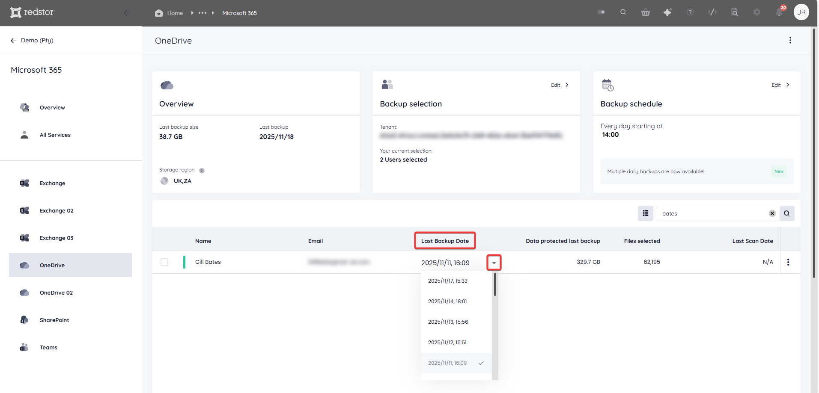The width and height of the screenshot is (819, 393).
Task: Click the 38.7 GB backup size
Action: click(x=171, y=137)
